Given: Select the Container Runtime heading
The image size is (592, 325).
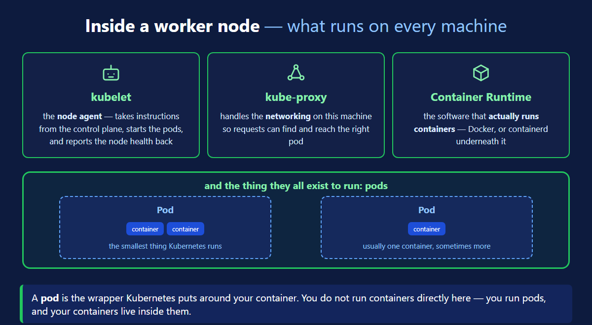Looking at the screenshot, I should [x=481, y=97].
